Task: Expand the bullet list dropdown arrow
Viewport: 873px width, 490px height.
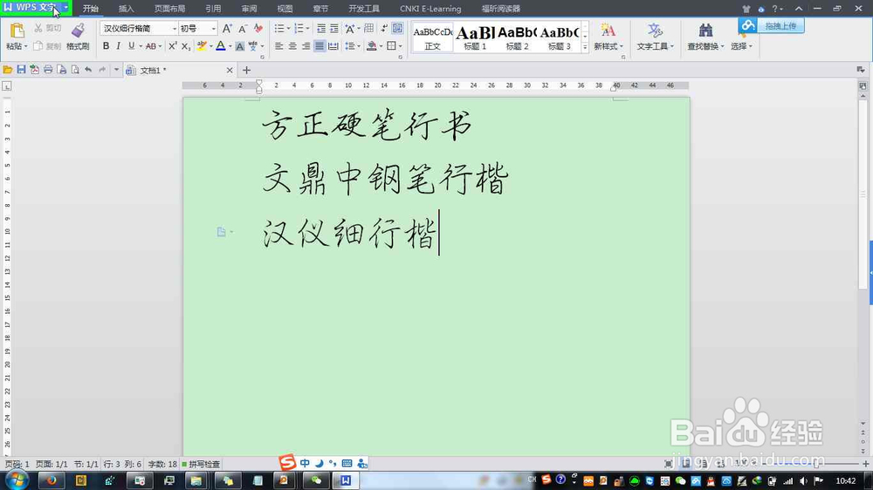Action: coord(288,29)
